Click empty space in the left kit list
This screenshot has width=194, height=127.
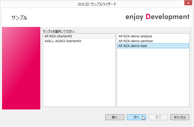click(80, 76)
